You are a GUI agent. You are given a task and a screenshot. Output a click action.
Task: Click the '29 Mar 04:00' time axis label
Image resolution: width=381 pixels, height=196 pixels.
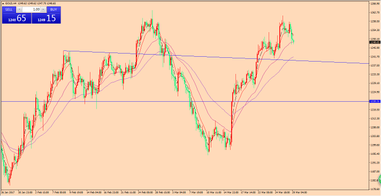click(x=299, y=192)
